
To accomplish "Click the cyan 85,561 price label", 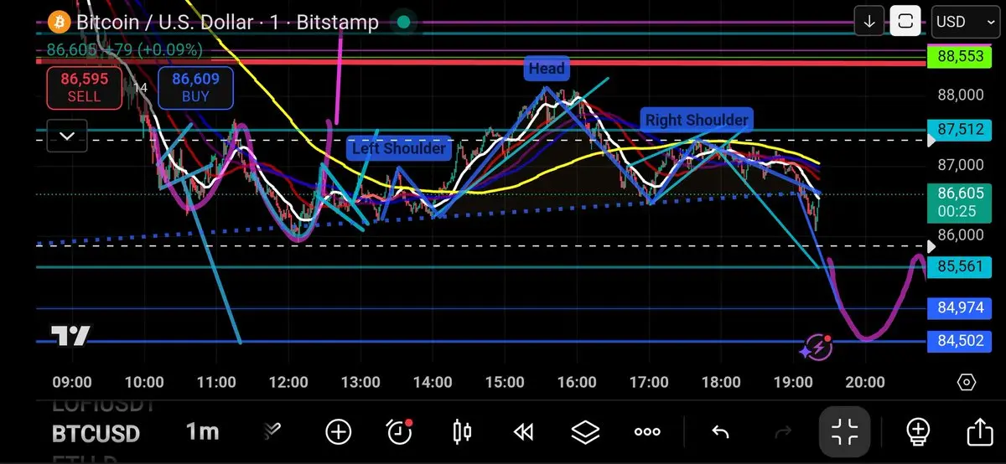I will point(961,267).
